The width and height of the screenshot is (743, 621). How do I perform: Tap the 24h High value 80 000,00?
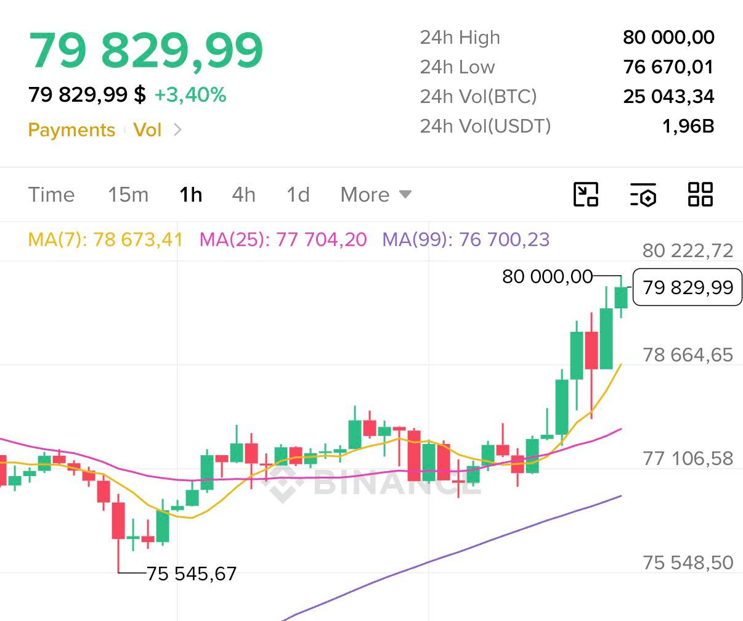pos(668,38)
